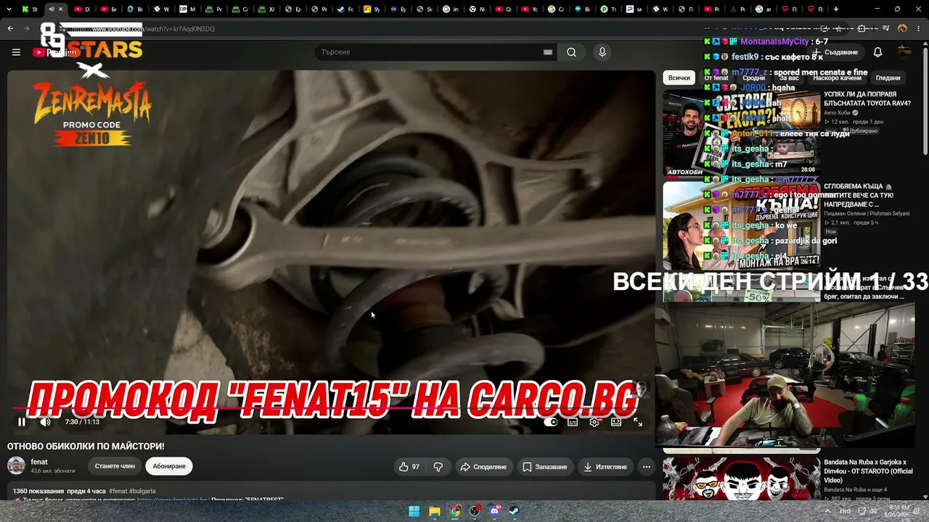Mute the video volume
The width and height of the screenshot is (929, 522).
click(x=46, y=422)
